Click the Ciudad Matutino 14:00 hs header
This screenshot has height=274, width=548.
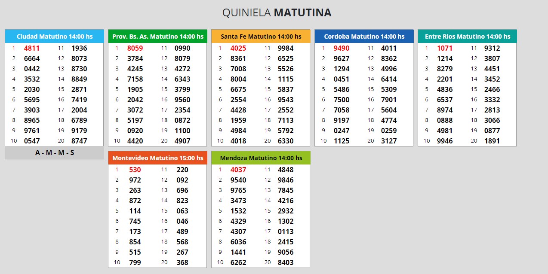[54, 37]
